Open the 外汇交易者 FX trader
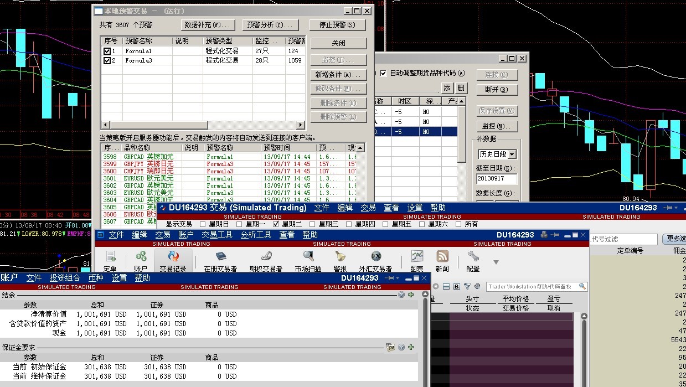Screen dimensions: 686x387 click(375, 257)
